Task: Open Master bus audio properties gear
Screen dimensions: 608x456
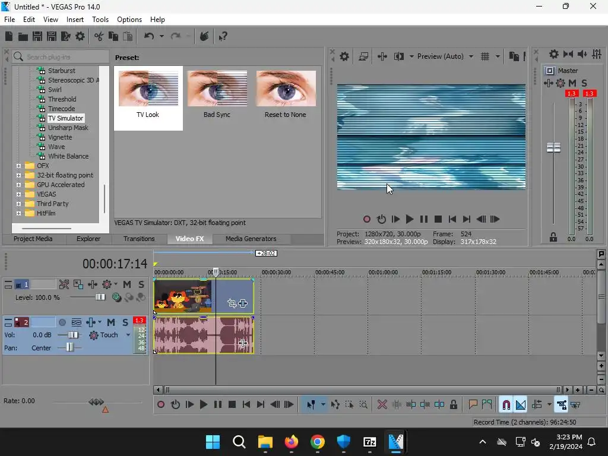Action: [x=554, y=54]
